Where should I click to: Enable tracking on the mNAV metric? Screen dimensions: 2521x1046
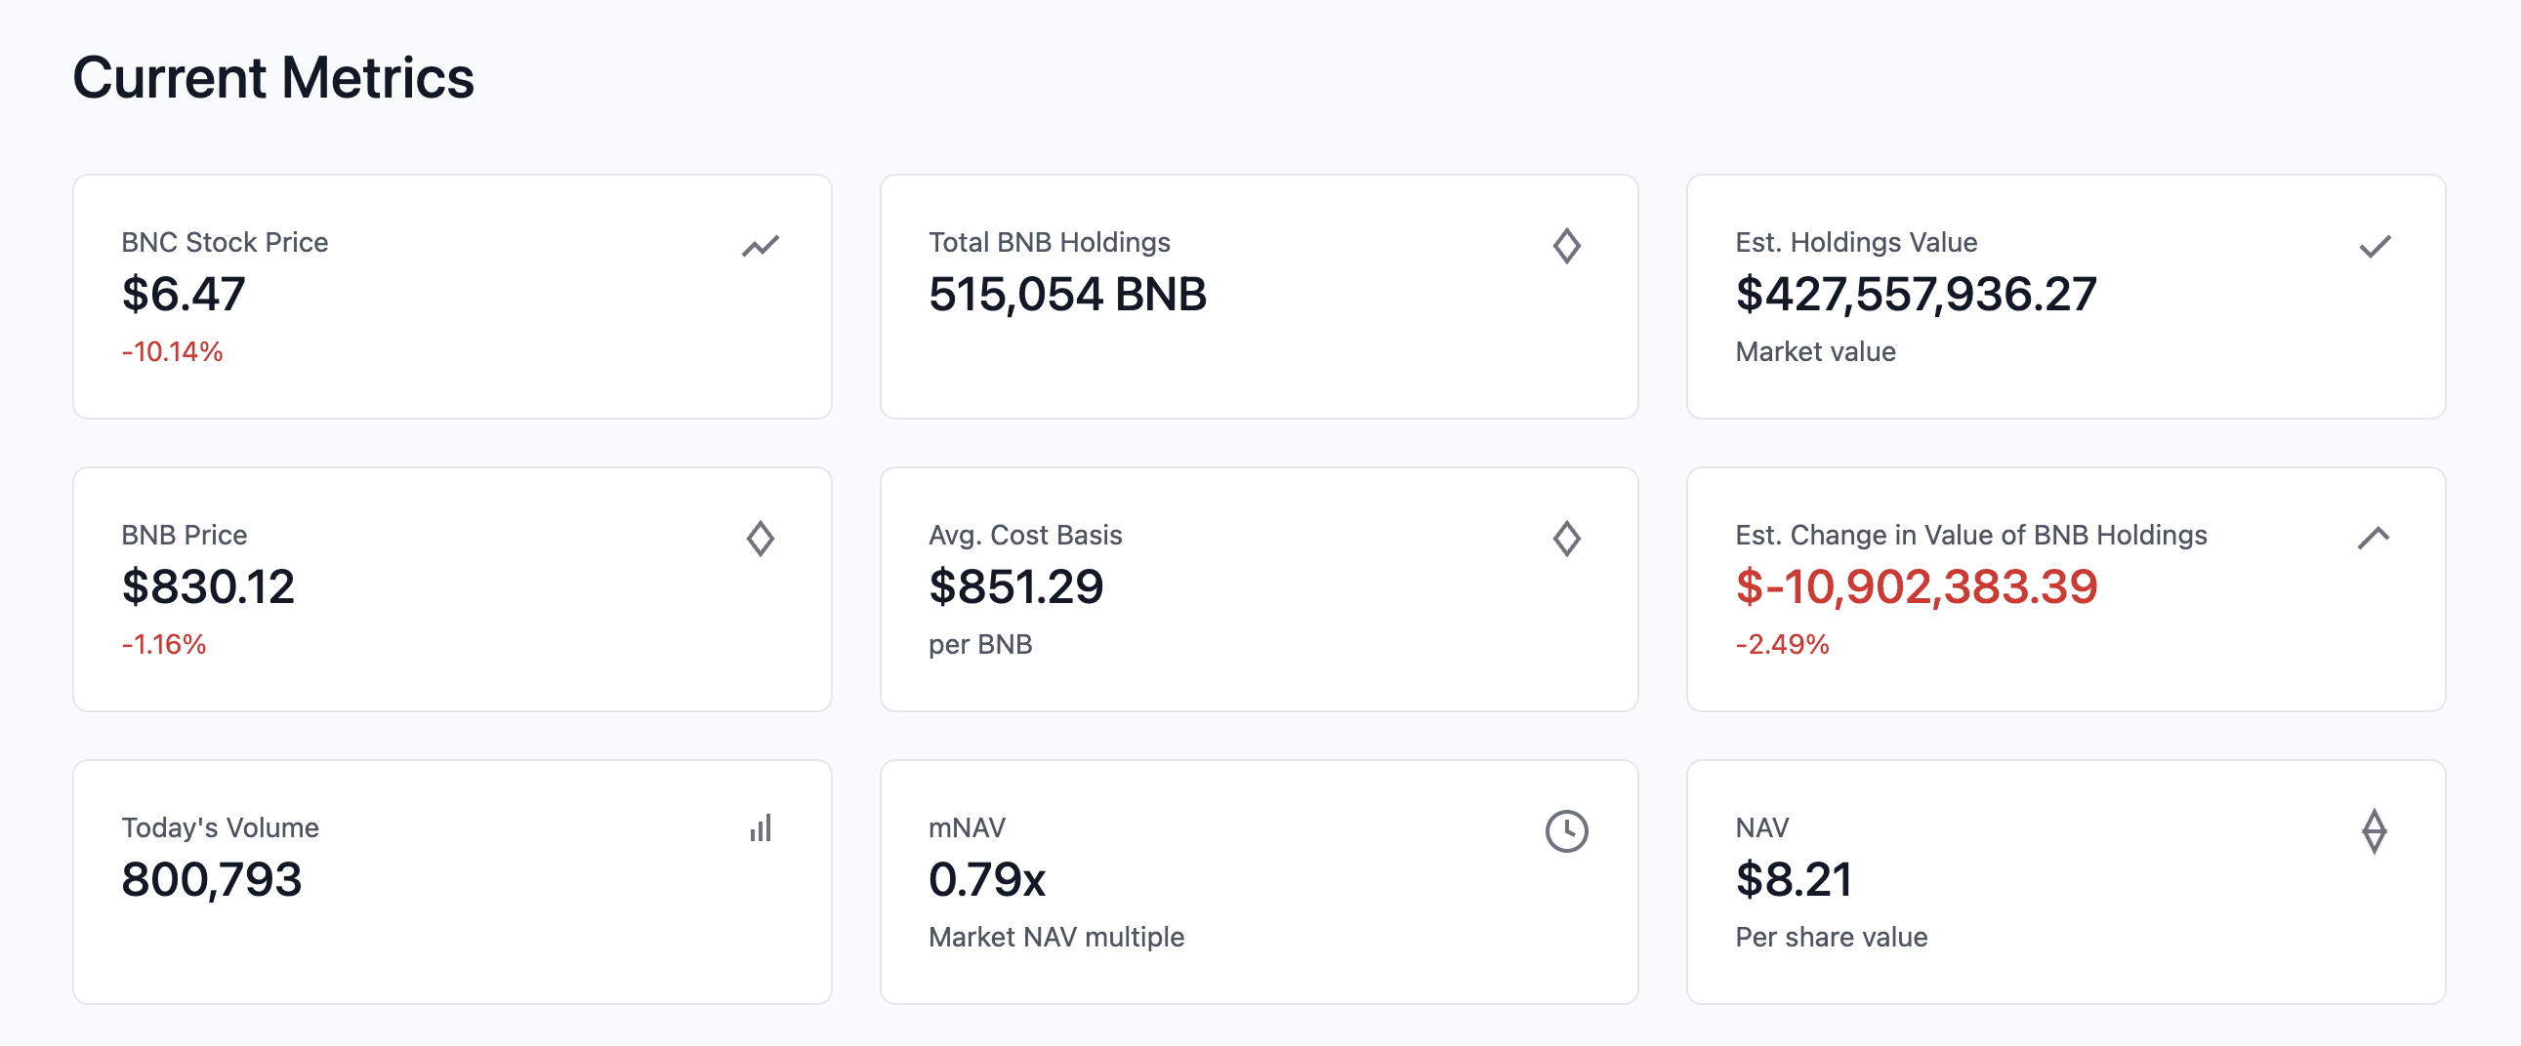[1567, 832]
